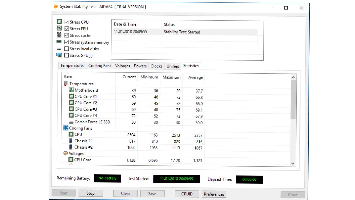Click the CPU Core #1 chip icon
The height and width of the screenshot is (200, 355).
[x=71, y=96]
